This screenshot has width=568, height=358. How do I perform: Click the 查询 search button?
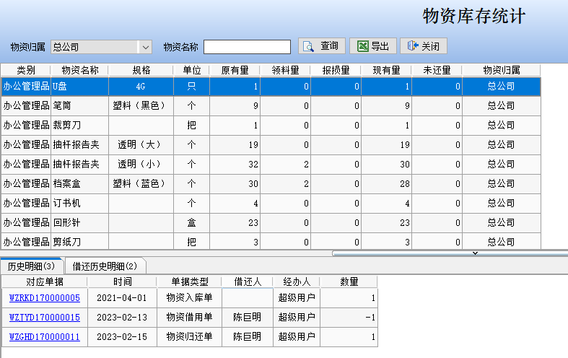pyautogui.click(x=322, y=46)
